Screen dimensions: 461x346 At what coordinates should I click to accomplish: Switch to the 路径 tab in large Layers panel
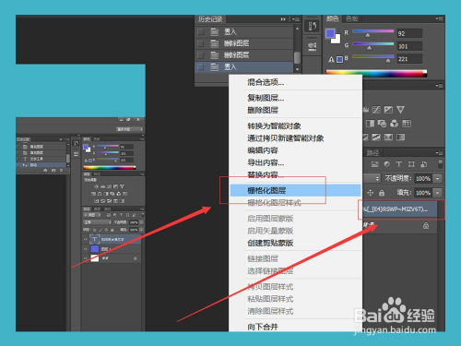(372, 153)
